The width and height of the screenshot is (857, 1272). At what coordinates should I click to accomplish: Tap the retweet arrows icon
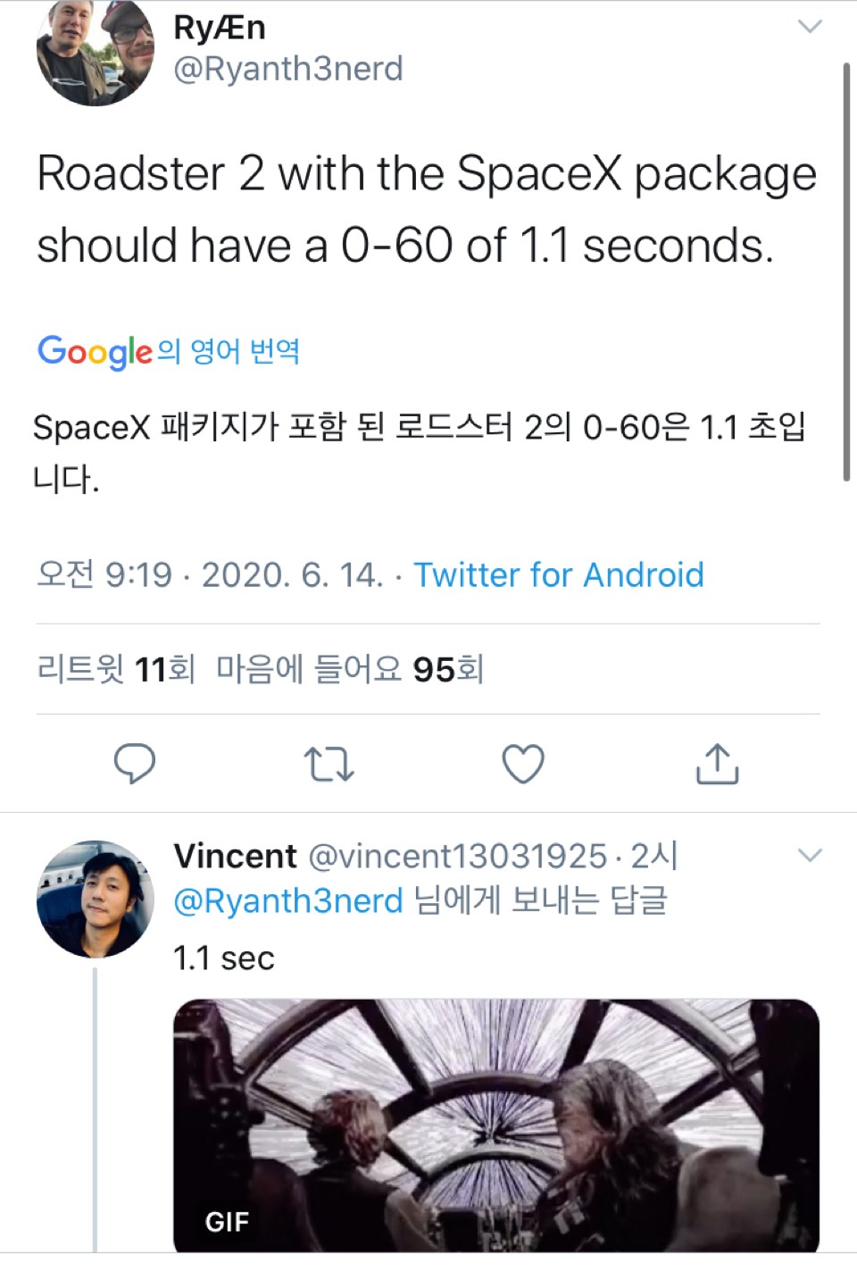coord(329,765)
